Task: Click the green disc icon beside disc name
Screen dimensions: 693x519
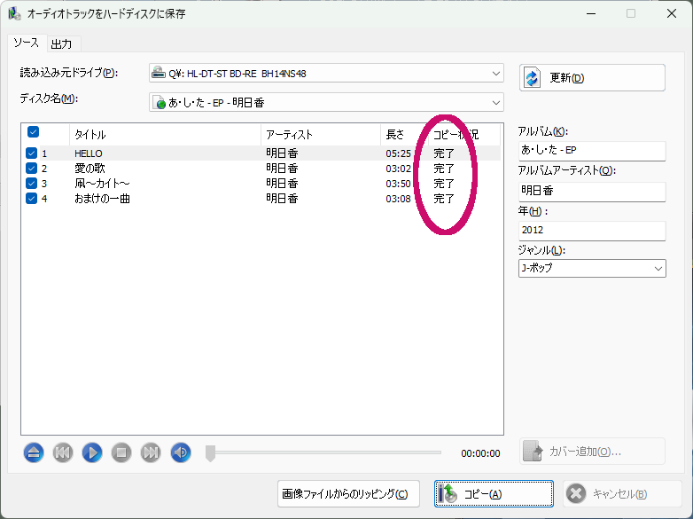Action: (x=159, y=103)
